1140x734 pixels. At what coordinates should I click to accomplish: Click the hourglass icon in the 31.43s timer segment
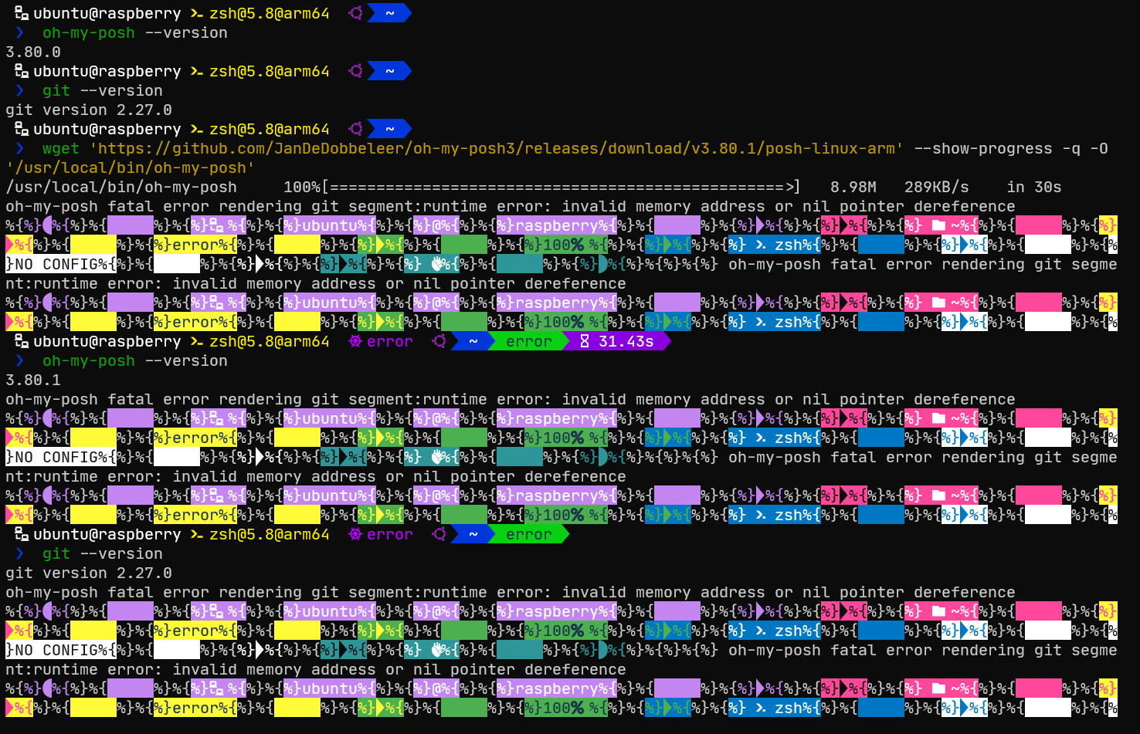click(585, 341)
